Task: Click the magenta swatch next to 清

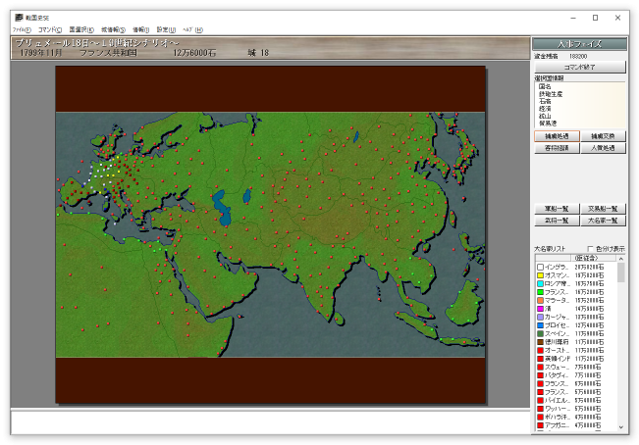Action: click(540, 308)
